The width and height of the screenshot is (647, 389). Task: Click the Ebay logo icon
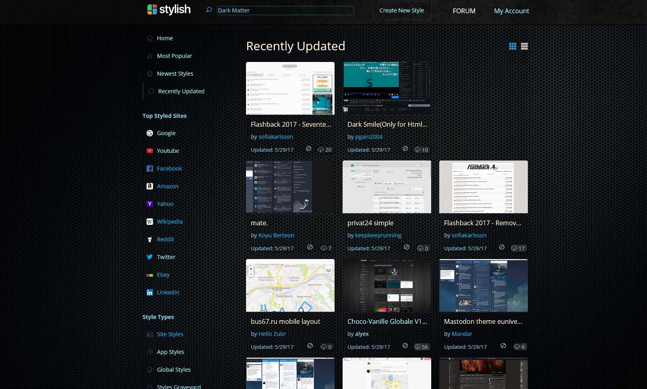pos(150,275)
